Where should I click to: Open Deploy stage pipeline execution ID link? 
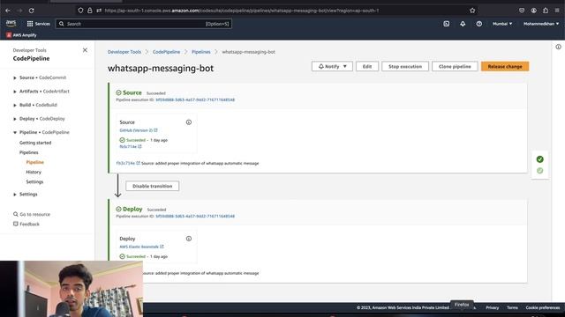coord(195,216)
